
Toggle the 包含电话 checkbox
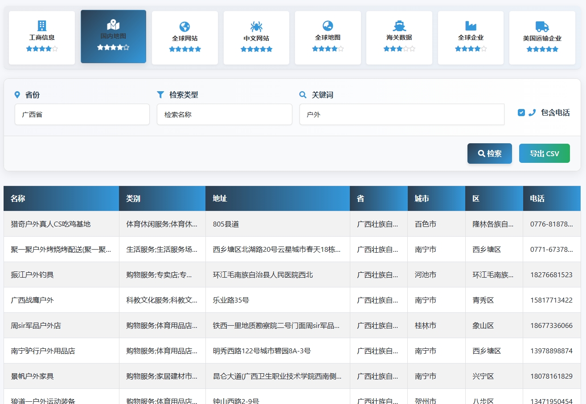tap(521, 113)
